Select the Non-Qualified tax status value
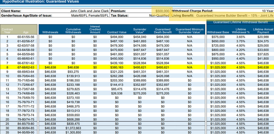The image size is (274, 134). [159, 16]
